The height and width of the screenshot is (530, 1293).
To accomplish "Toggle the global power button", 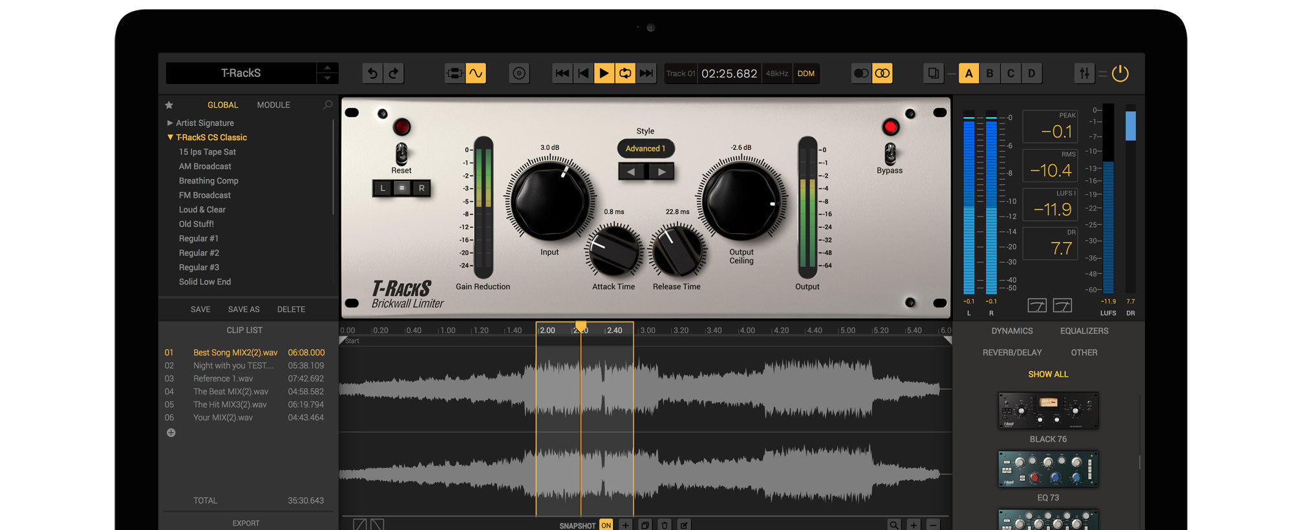I will click(x=1120, y=74).
